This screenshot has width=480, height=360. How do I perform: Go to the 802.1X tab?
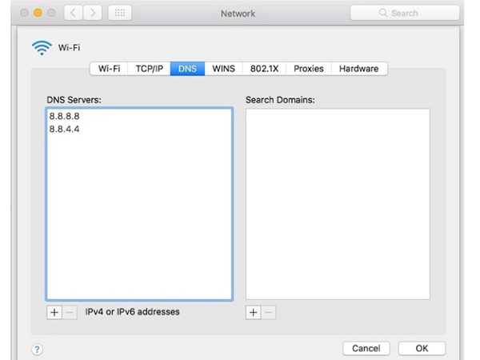(262, 69)
